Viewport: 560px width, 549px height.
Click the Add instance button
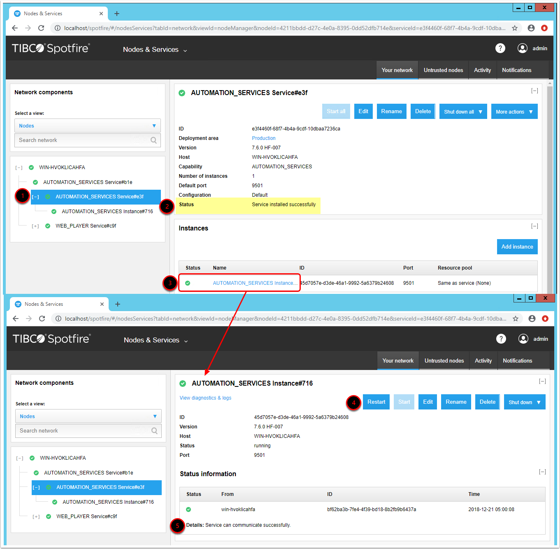pos(517,247)
